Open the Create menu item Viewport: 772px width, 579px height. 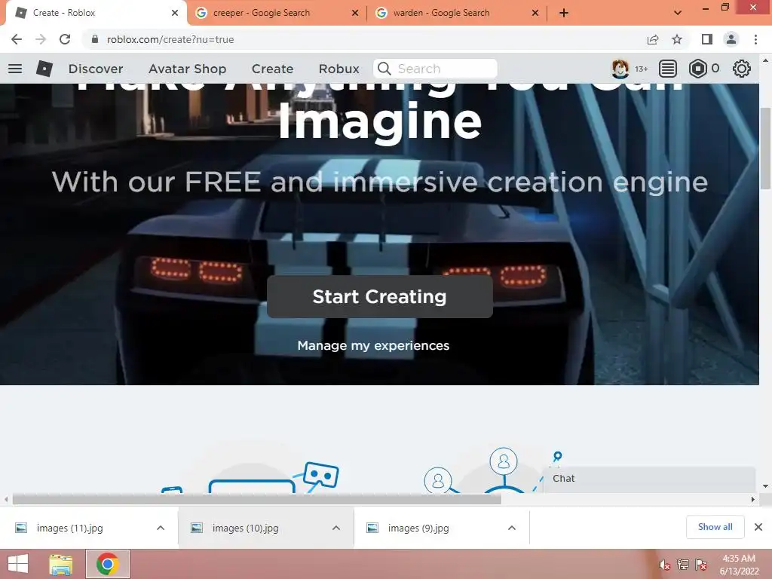coord(272,69)
